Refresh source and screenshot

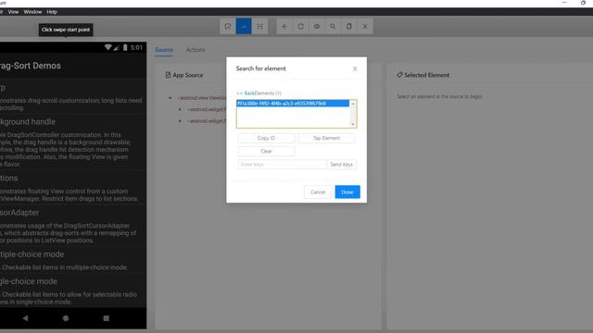[300, 27]
